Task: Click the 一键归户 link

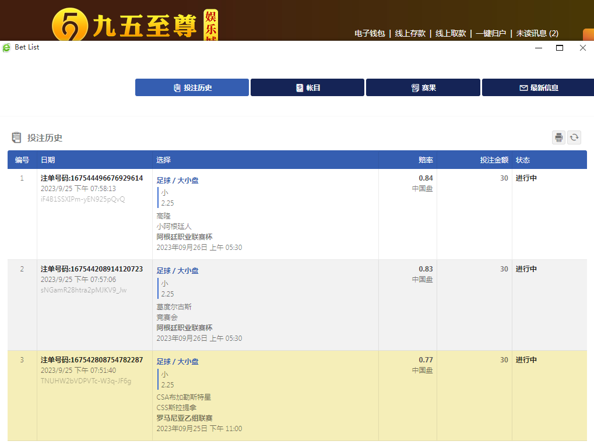Action: 490,34
